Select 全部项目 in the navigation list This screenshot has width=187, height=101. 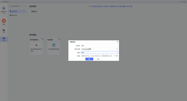(x=17, y=11)
